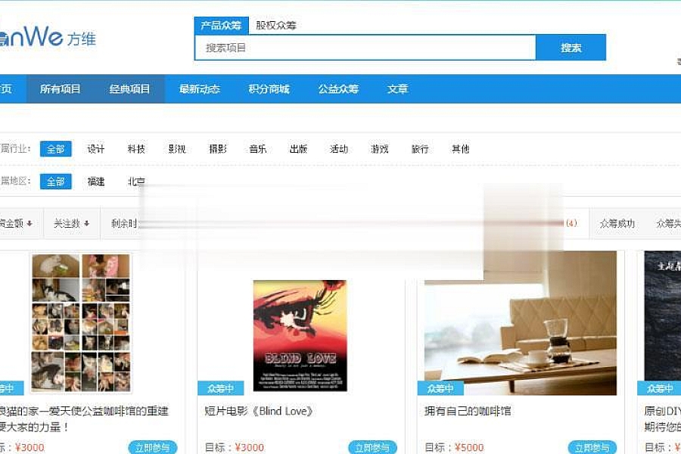This screenshot has height=454, width=681.
Task: Click the blue 搜索 button
Action: tap(571, 48)
